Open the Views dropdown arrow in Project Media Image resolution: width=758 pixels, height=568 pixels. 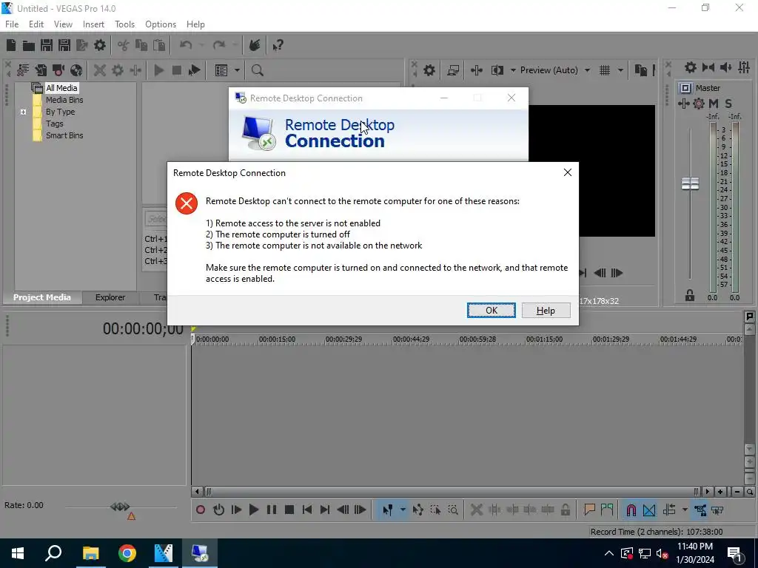click(237, 70)
